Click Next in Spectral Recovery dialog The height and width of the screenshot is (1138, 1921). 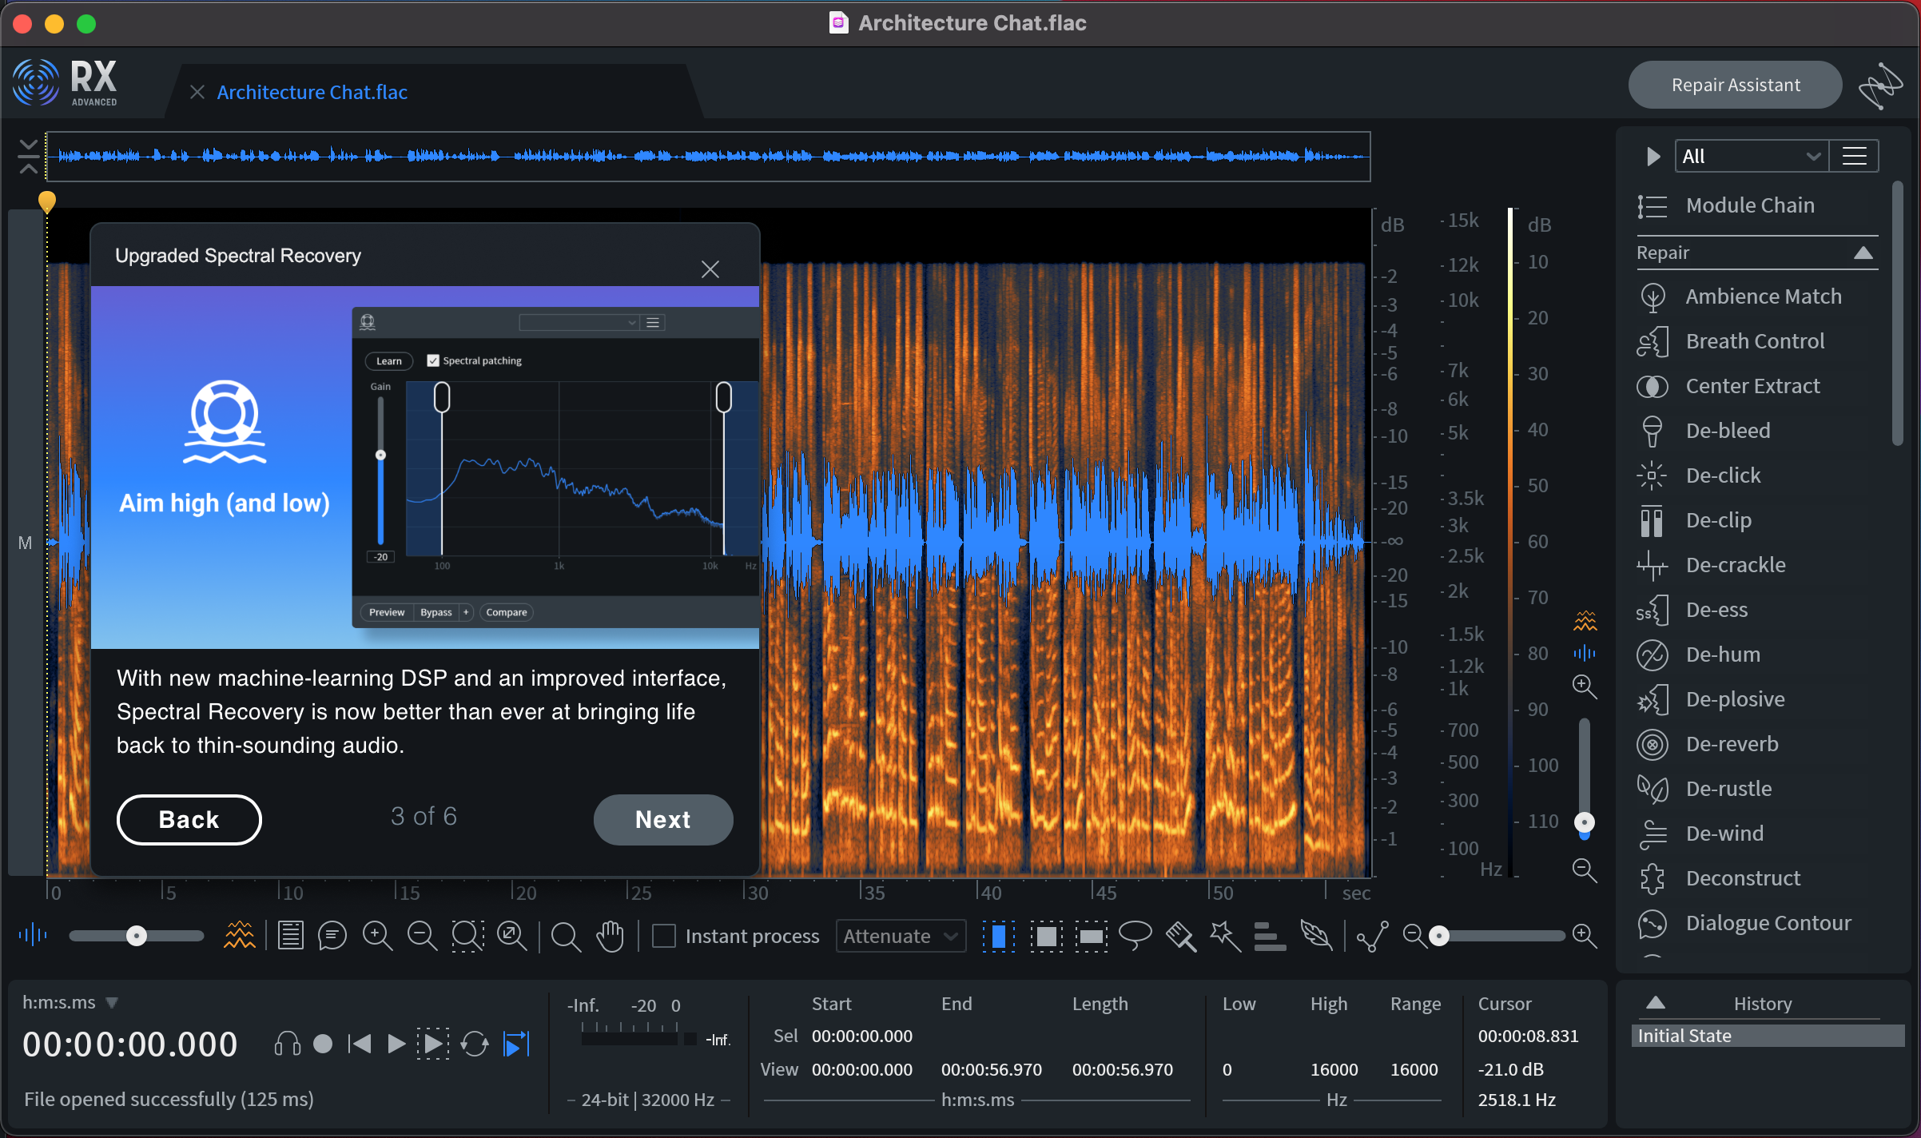662,819
